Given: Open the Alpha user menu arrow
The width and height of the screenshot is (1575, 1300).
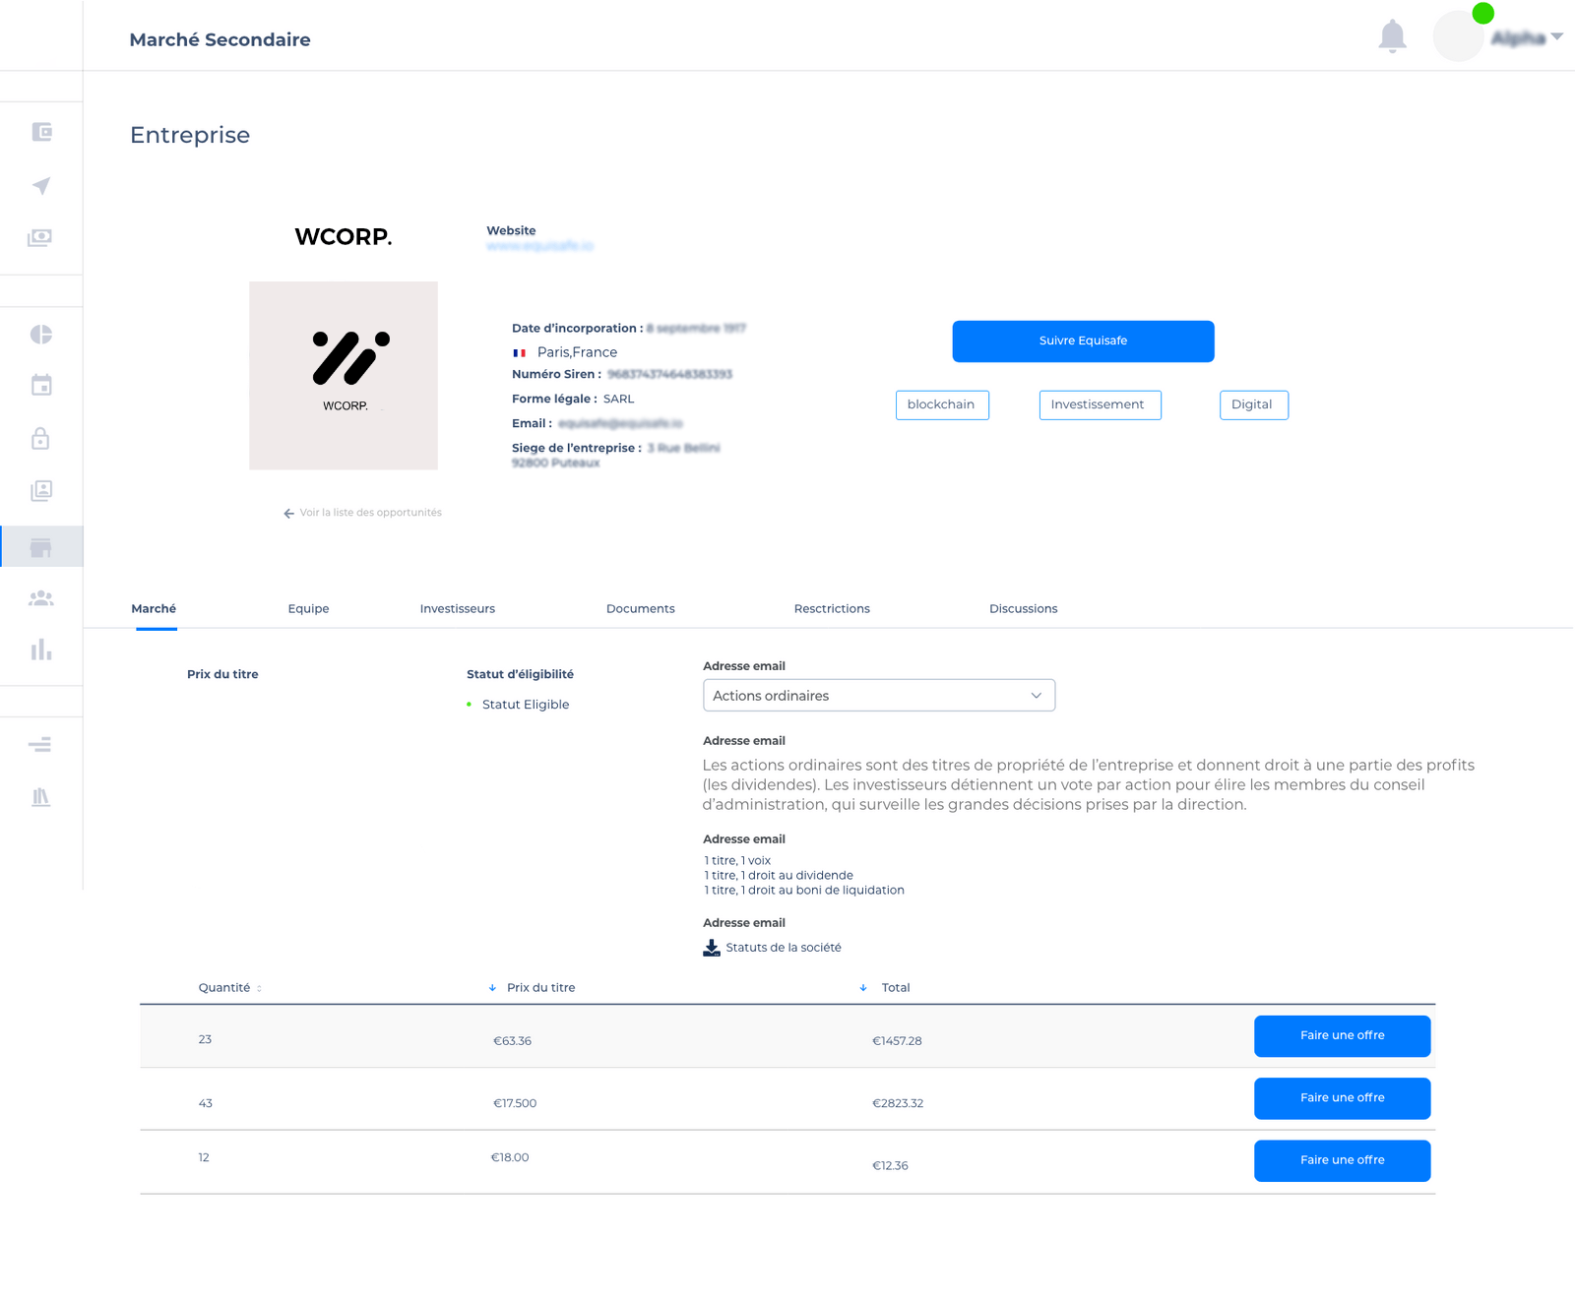Looking at the screenshot, I should tap(1556, 37).
